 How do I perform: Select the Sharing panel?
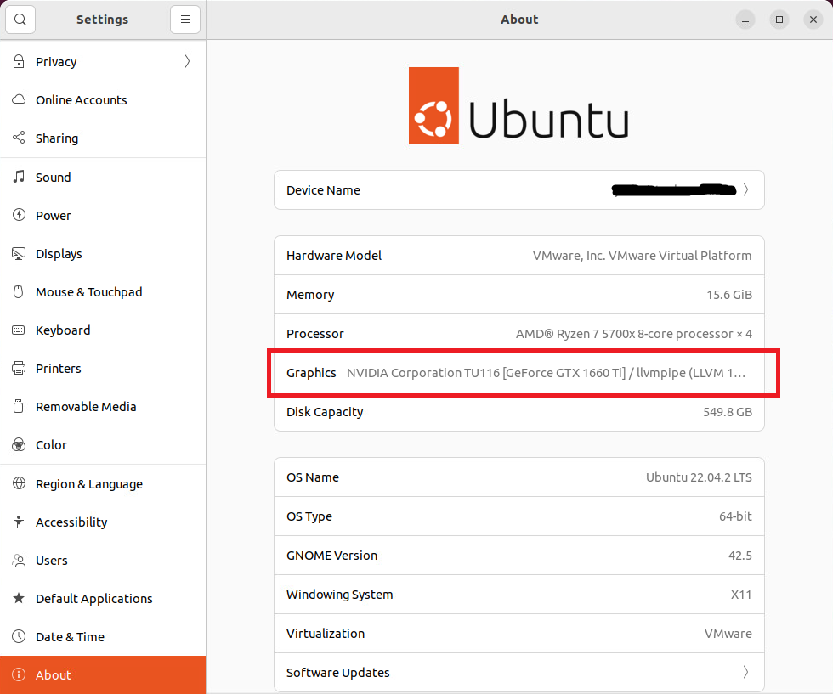(103, 138)
